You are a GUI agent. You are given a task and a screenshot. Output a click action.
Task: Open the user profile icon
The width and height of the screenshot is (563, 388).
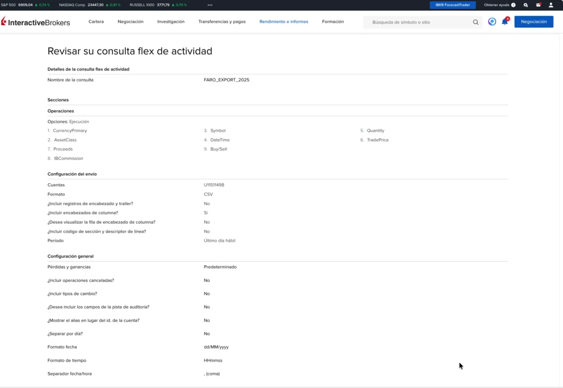click(551, 5)
